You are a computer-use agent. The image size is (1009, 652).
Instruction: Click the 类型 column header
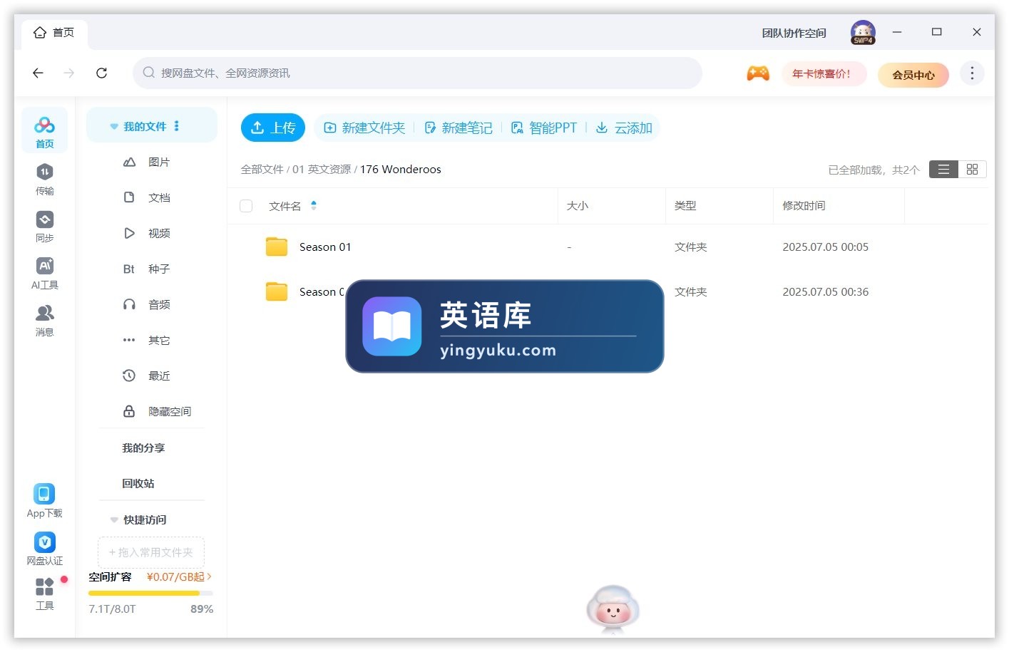(x=685, y=206)
